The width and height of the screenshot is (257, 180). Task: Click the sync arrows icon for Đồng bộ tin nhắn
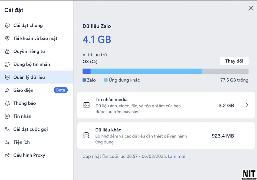click(7, 64)
